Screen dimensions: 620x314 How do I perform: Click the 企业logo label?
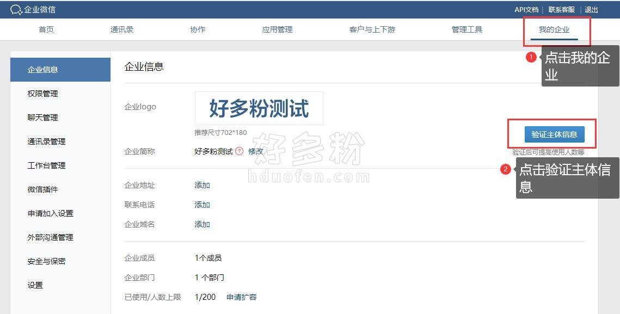pyautogui.click(x=140, y=107)
